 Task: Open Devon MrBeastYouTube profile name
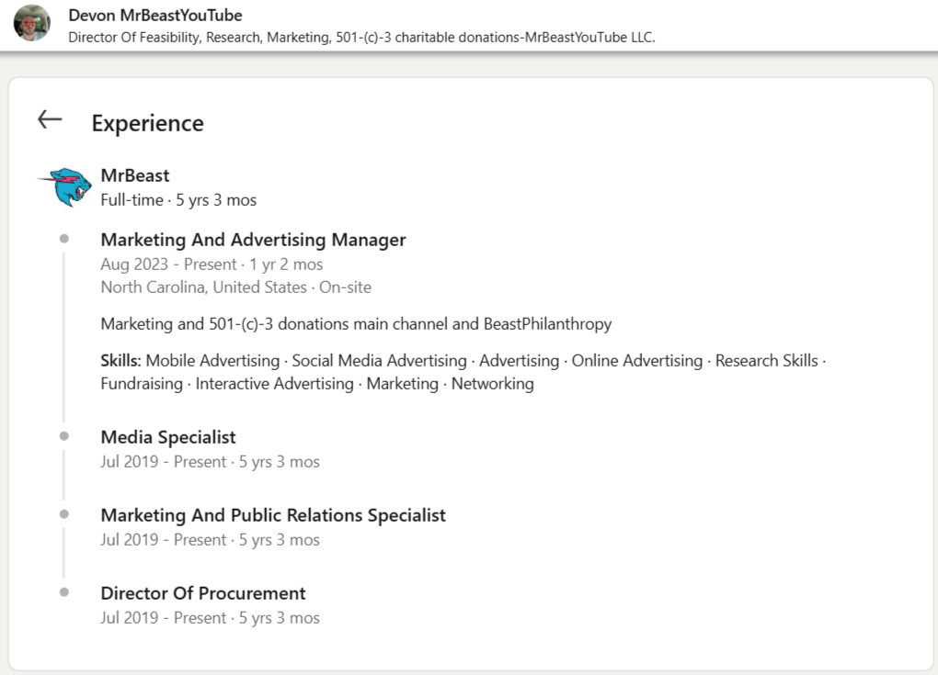[154, 15]
